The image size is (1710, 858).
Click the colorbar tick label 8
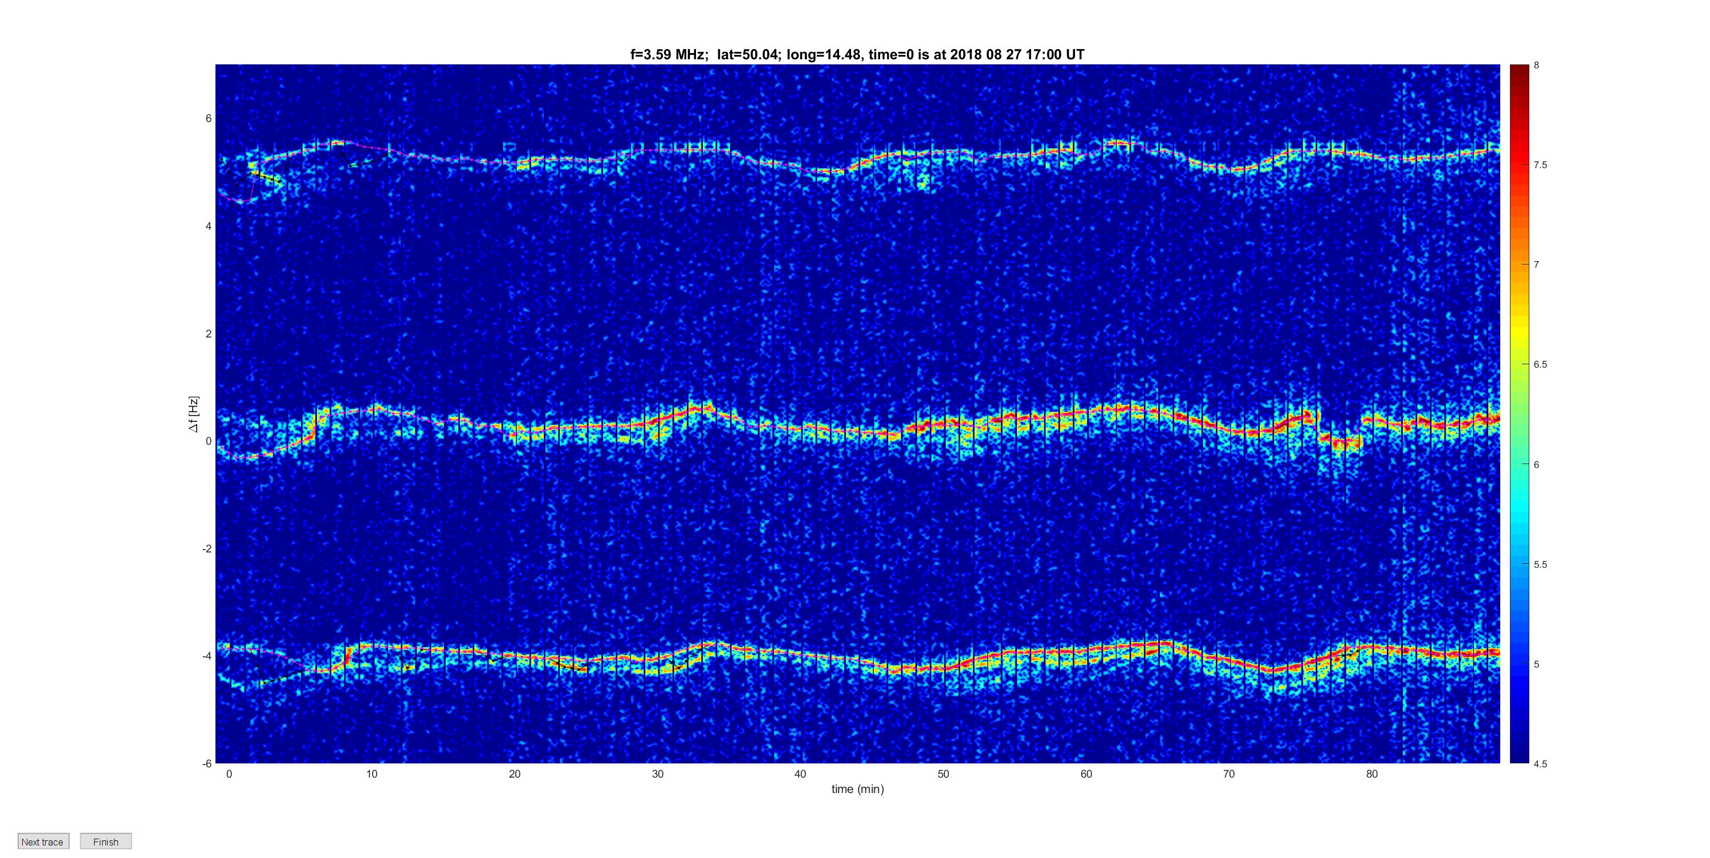pyautogui.click(x=1536, y=65)
